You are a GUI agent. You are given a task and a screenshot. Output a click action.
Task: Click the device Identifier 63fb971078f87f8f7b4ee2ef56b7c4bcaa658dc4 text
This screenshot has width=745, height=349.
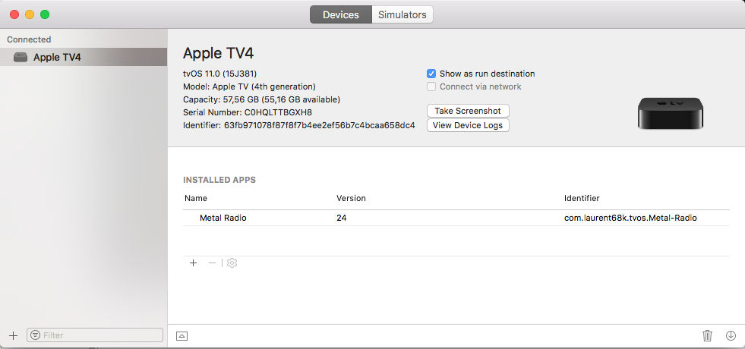tap(299, 125)
